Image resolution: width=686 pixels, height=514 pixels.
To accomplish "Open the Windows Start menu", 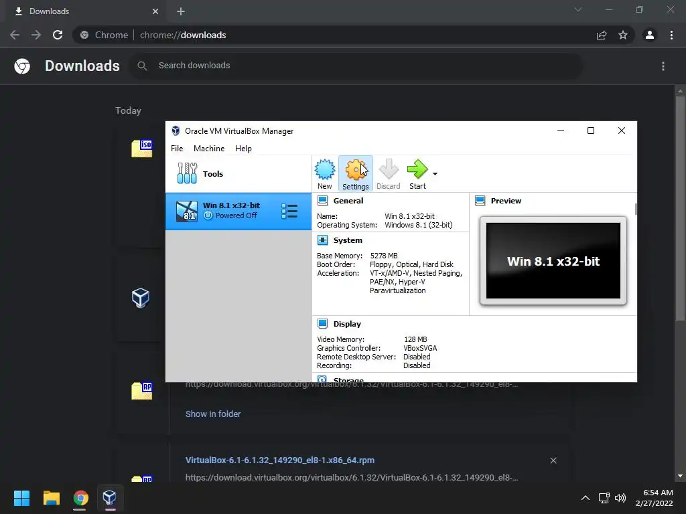I will (x=21, y=498).
